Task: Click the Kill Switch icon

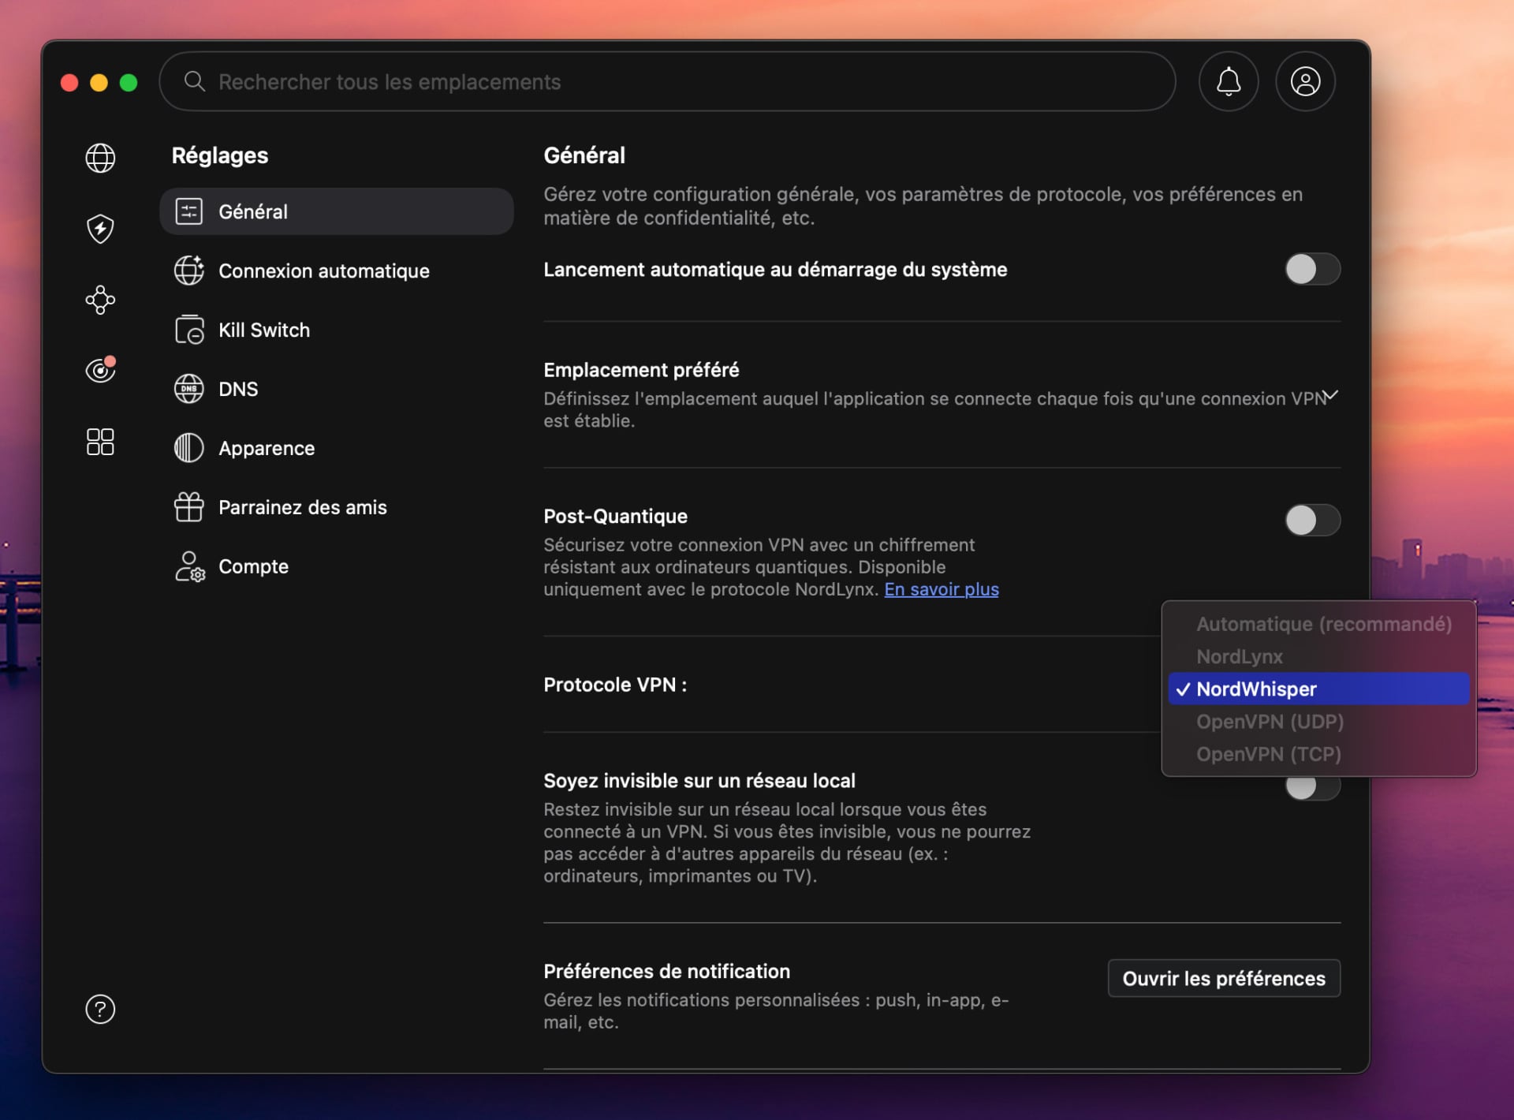Action: coord(189,330)
